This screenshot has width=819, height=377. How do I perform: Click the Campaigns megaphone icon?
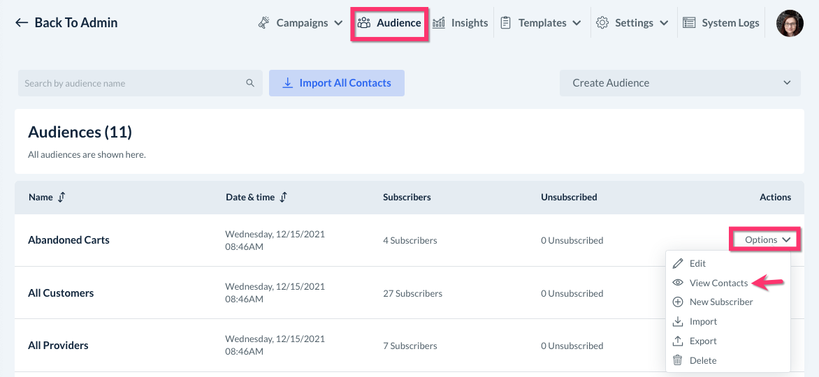[264, 23]
